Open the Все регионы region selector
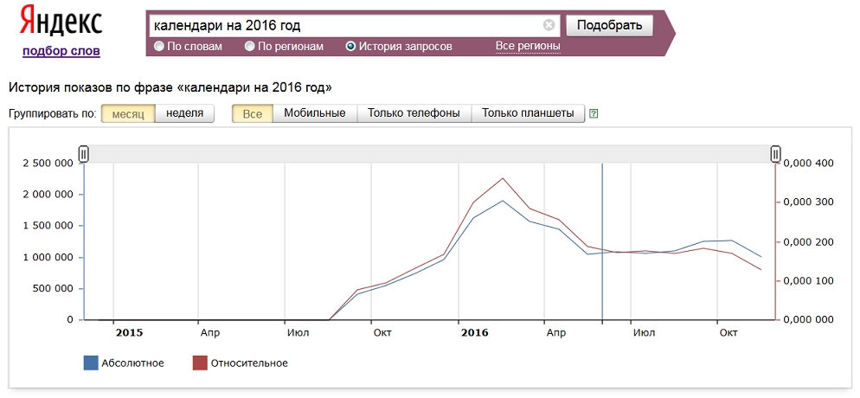Screen dimensions: 860x398 coord(528,46)
